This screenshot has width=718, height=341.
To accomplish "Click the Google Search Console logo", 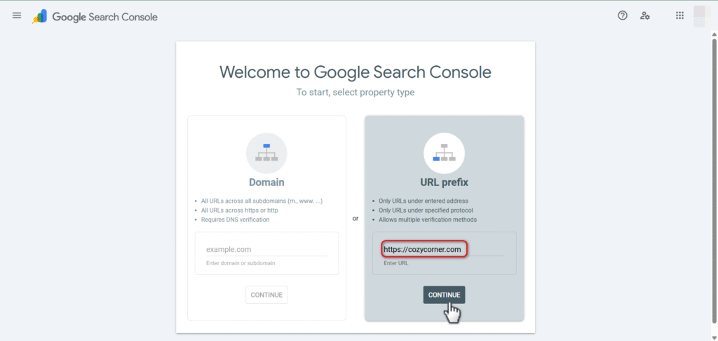I will [95, 17].
